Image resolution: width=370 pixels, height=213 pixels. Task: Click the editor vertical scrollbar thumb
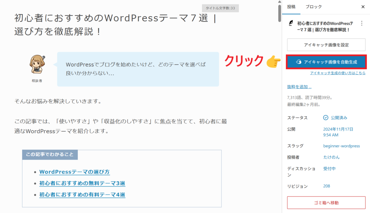tap(280, 13)
